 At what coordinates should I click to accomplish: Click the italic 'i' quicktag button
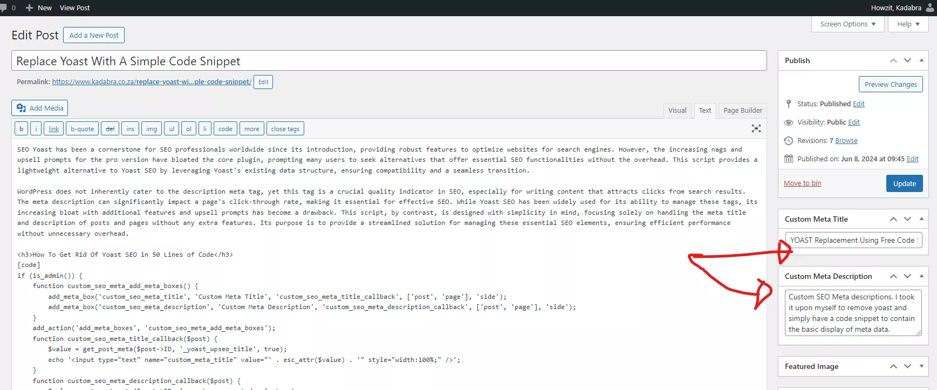(x=36, y=129)
